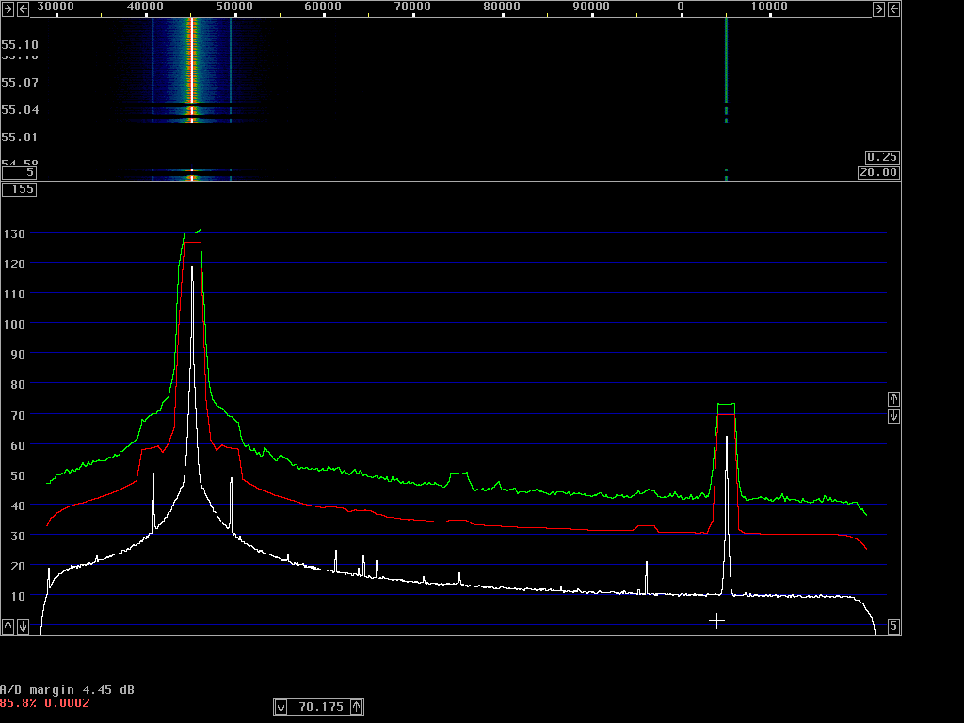Click the 60000 frequency scale label

tap(324, 7)
